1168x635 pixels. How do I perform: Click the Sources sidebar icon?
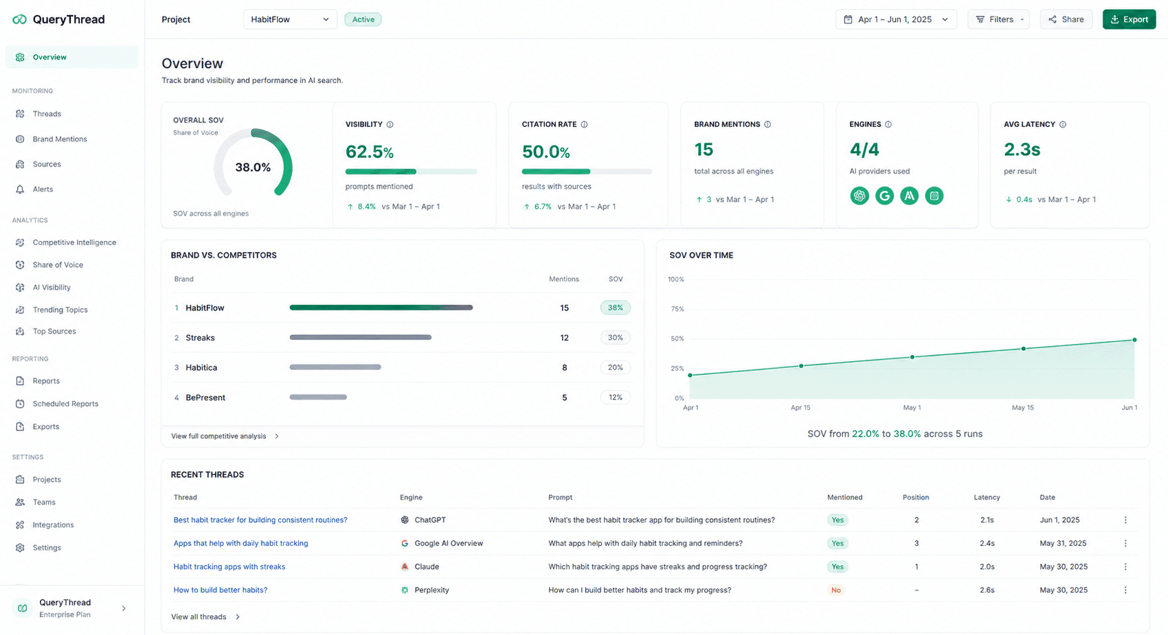point(20,164)
